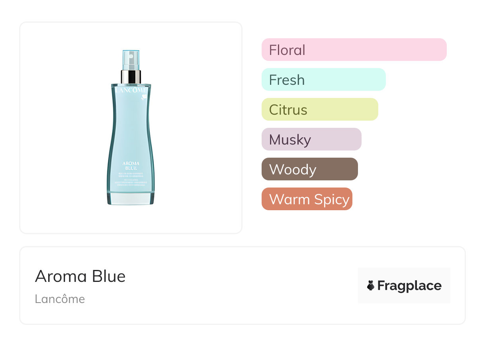This screenshot has height=344, width=485.
Task: Click the white rose emblem on bottle
Action: coord(144,97)
